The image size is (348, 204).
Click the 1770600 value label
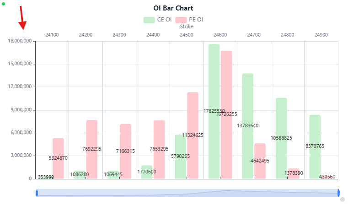(x=147, y=172)
